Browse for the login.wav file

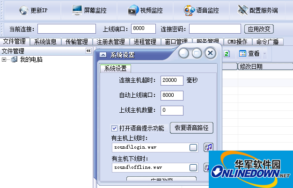[x=193, y=147]
